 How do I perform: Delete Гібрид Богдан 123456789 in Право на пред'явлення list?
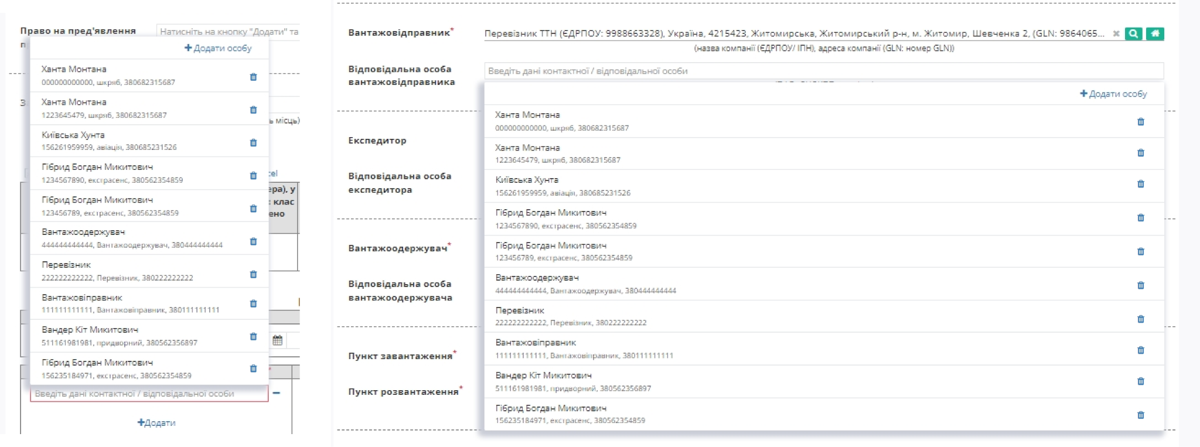coord(253,208)
